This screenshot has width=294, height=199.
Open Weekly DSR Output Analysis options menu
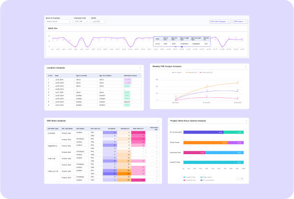(x=246, y=66)
